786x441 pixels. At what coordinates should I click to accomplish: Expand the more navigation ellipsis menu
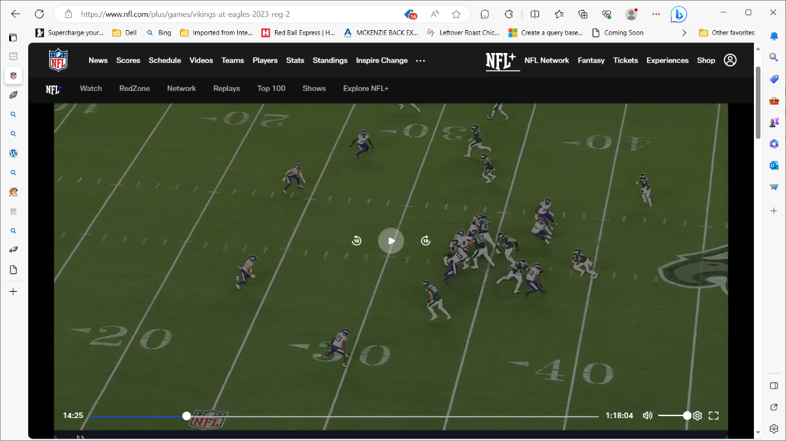pyautogui.click(x=421, y=61)
